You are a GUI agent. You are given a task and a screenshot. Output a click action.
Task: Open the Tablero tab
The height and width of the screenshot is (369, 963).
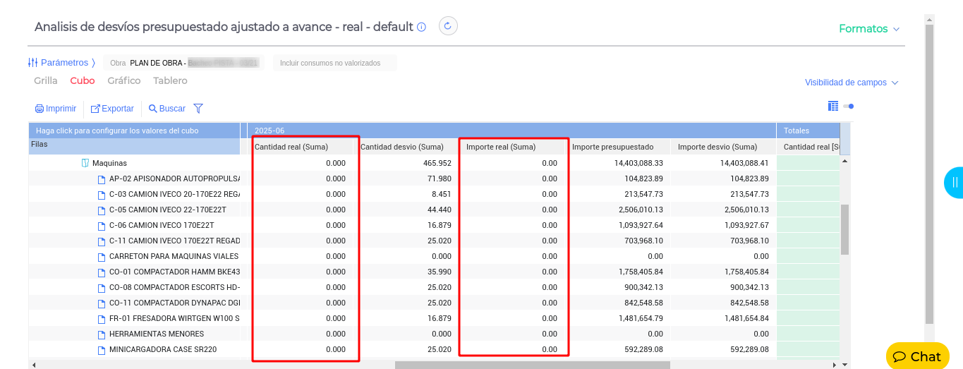pyautogui.click(x=170, y=81)
